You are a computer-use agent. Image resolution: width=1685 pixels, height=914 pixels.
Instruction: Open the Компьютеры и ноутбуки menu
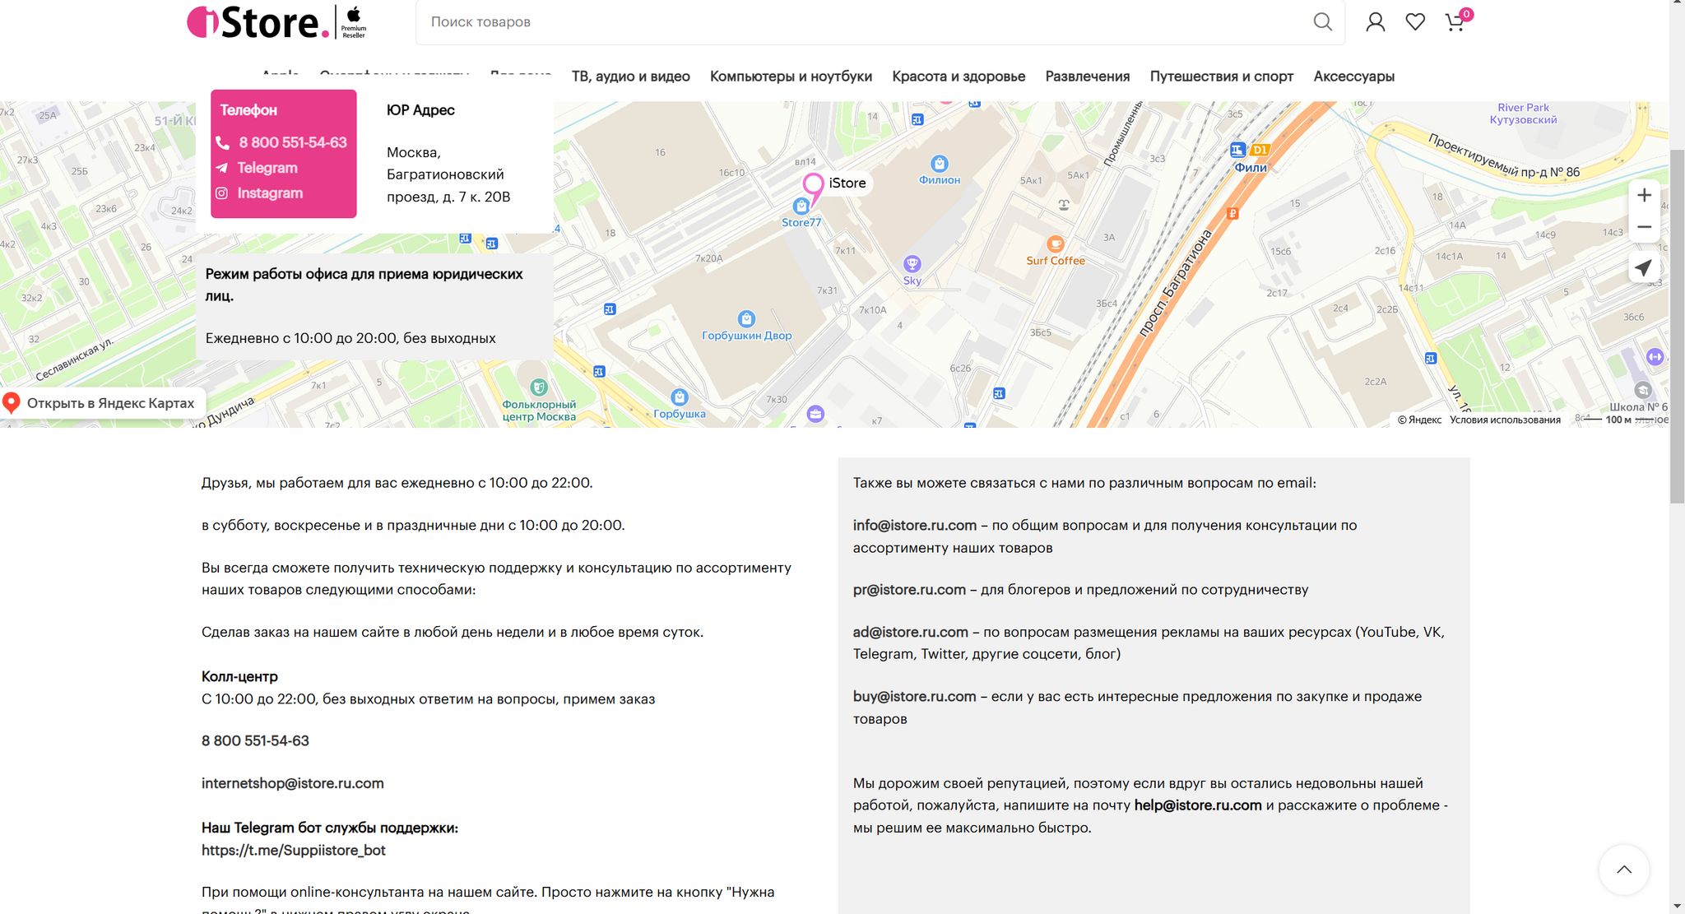pyautogui.click(x=790, y=77)
